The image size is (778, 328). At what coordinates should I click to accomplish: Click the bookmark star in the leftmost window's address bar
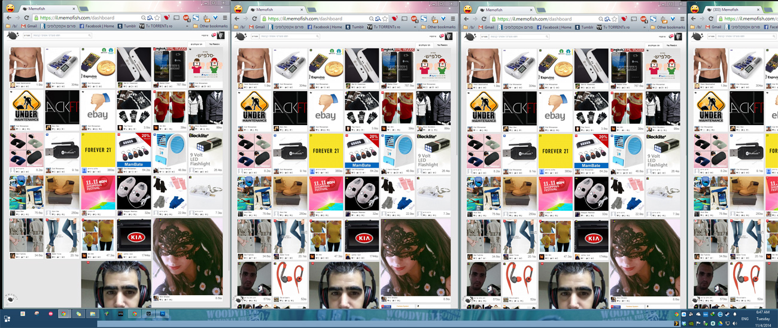tap(157, 19)
